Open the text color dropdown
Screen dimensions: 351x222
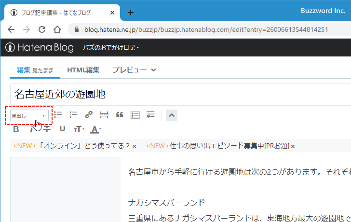click(x=95, y=129)
